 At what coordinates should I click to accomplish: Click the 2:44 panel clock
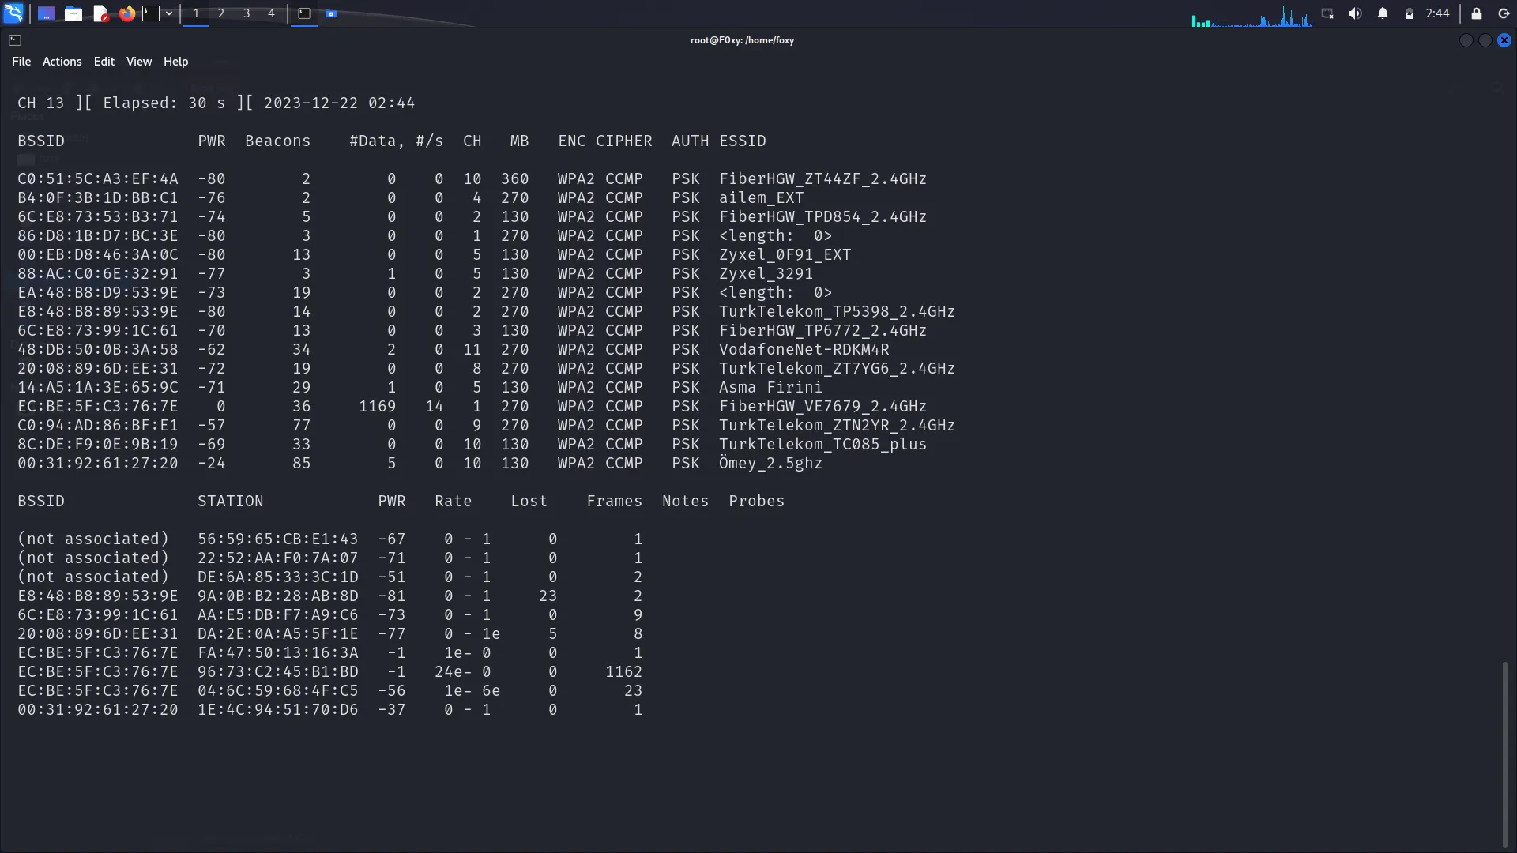click(1438, 13)
